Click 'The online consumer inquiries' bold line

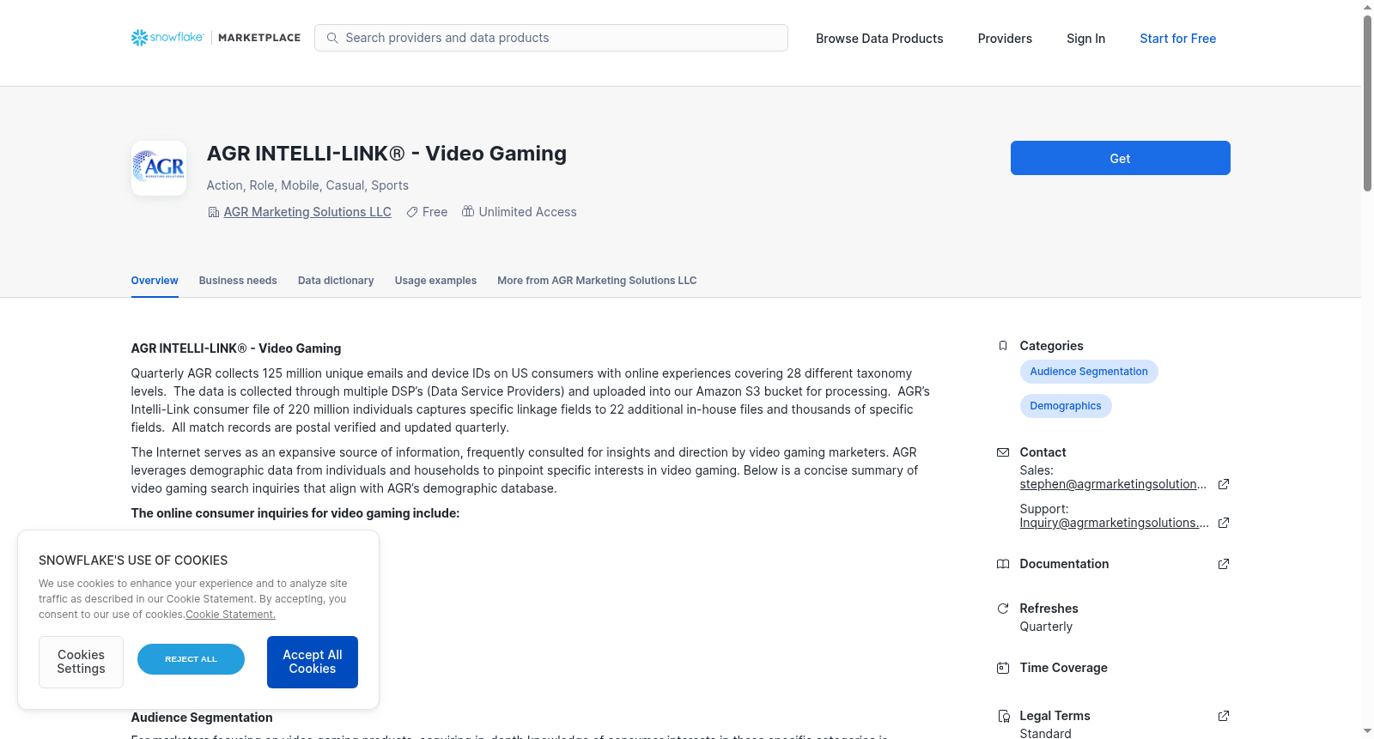[x=295, y=513]
